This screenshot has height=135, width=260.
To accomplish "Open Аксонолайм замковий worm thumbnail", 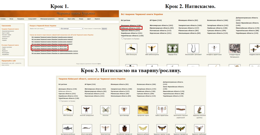I will (x=193, y=48).
